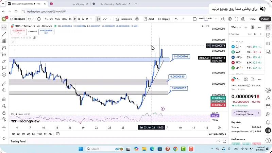Create a price Alert
Viewport: 272px width, 153px height.
click(x=149, y=19)
